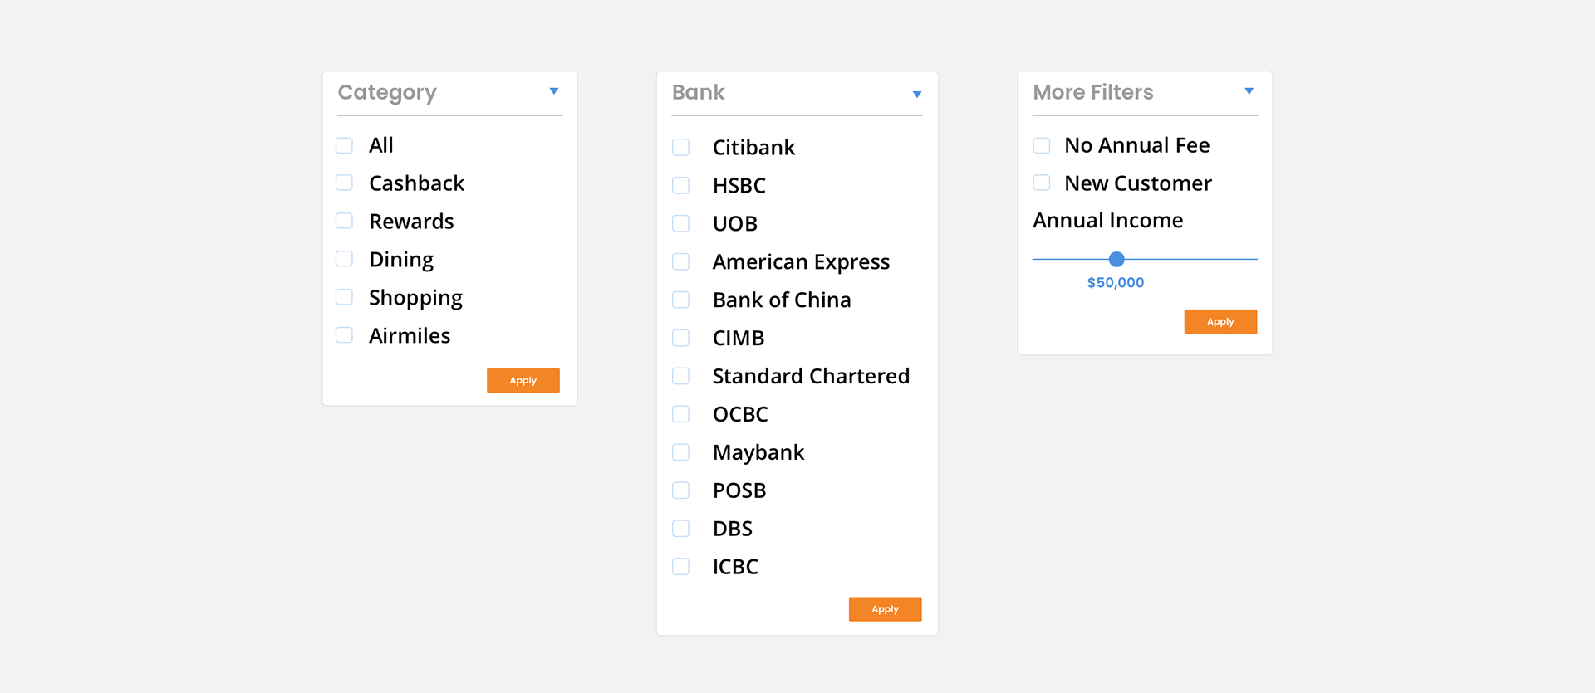Click the Standard Chartered label text
The image size is (1595, 693).
[811, 376]
